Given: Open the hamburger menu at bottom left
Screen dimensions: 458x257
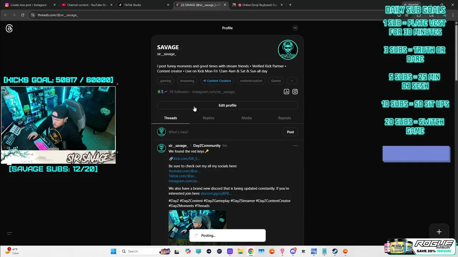Looking at the screenshot, I should 10,233.
